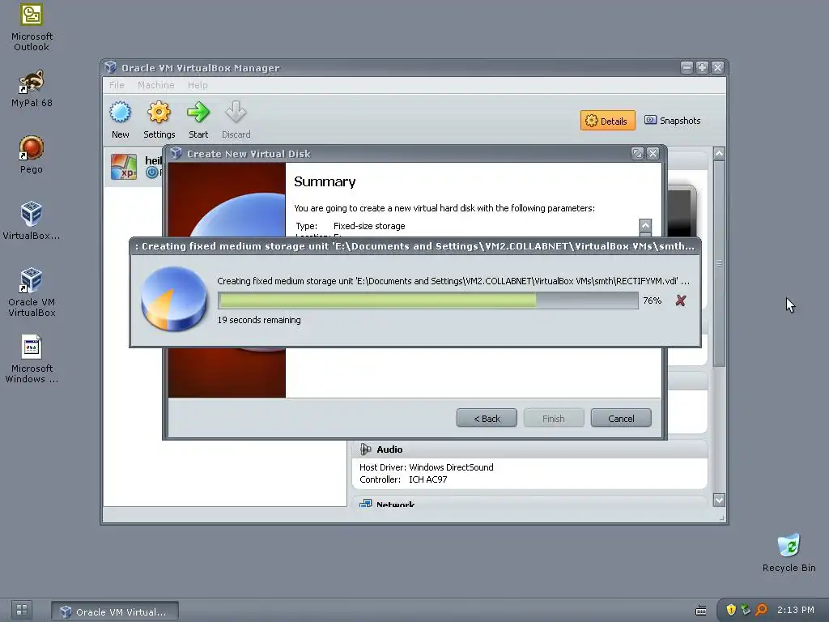This screenshot has height=622, width=829.
Task: Open the Start menu button
Action: click(x=22, y=610)
